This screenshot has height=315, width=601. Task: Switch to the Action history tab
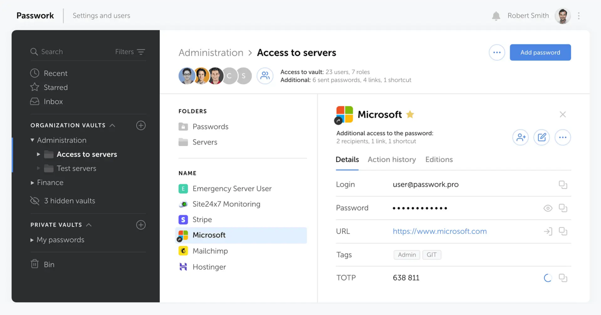[x=392, y=159]
